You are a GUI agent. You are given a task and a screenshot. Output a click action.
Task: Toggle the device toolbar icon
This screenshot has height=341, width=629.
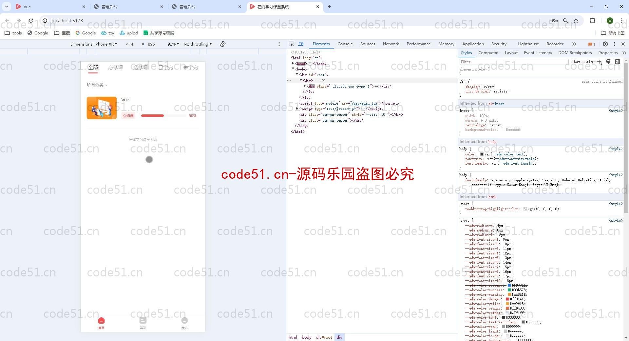(x=301, y=44)
